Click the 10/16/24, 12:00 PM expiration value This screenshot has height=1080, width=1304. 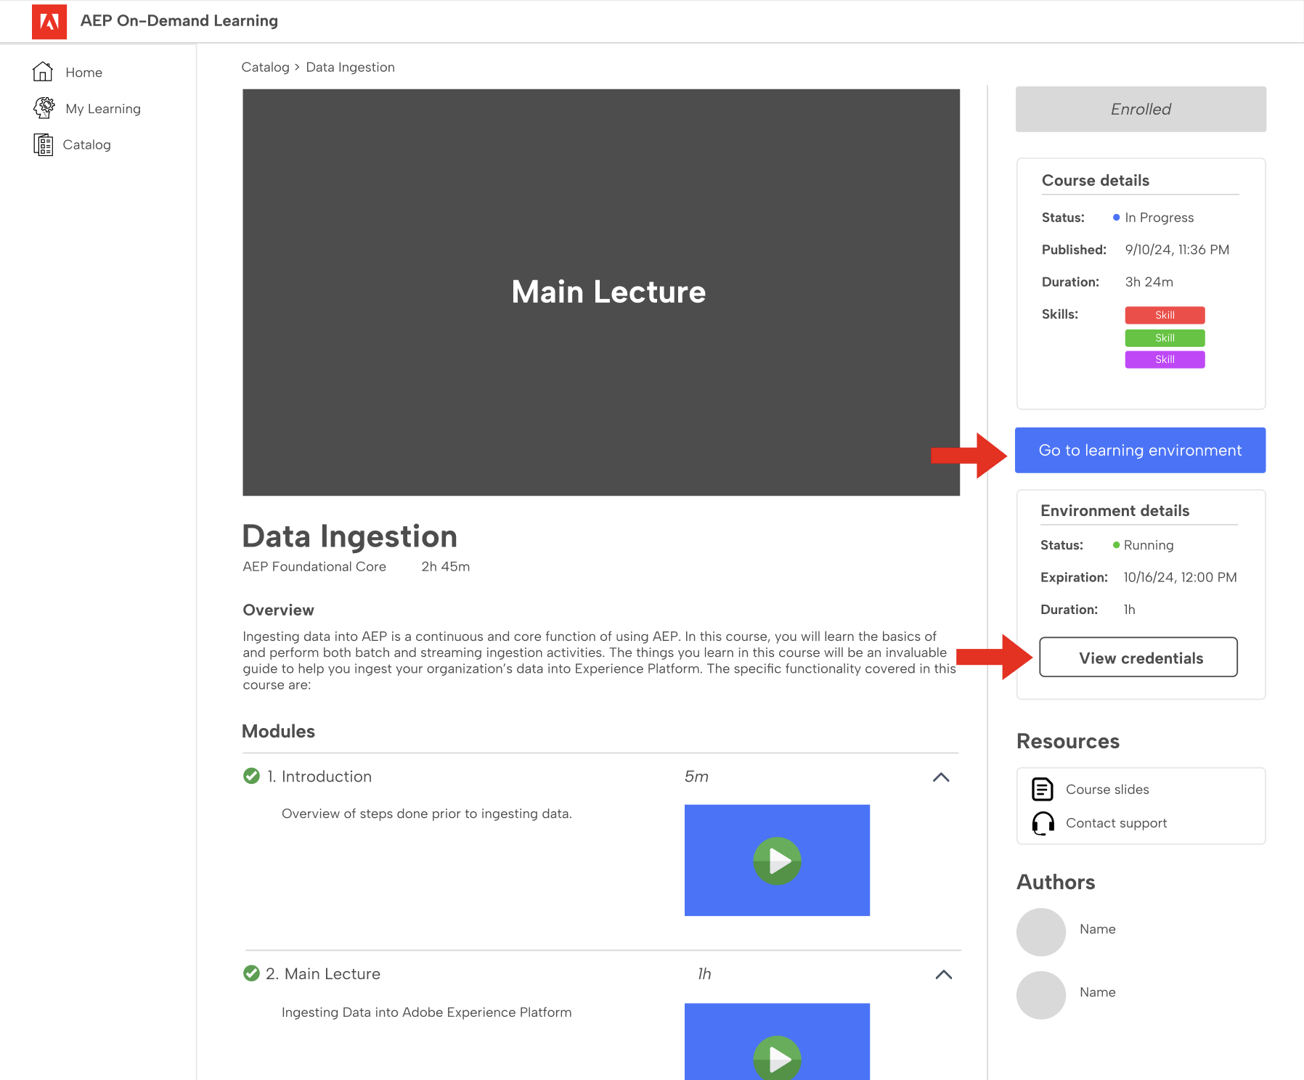(1180, 578)
